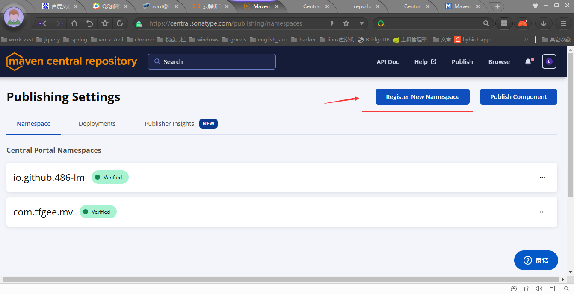Click Publish Component button
Screen dimensions: 574x294
518,97
